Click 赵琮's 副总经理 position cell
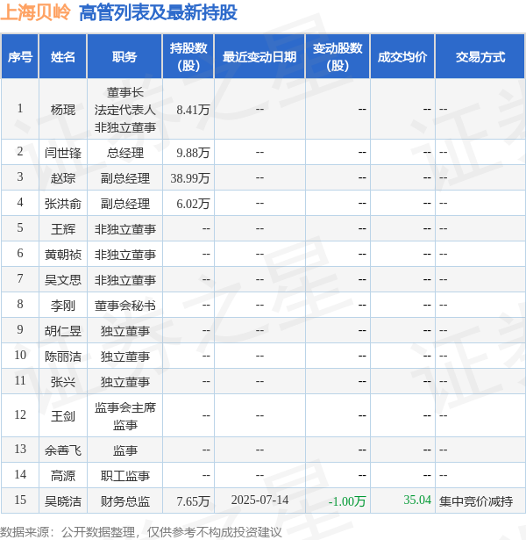Image resolution: width=526 pixels, height=540 pixels. (124, 178)
